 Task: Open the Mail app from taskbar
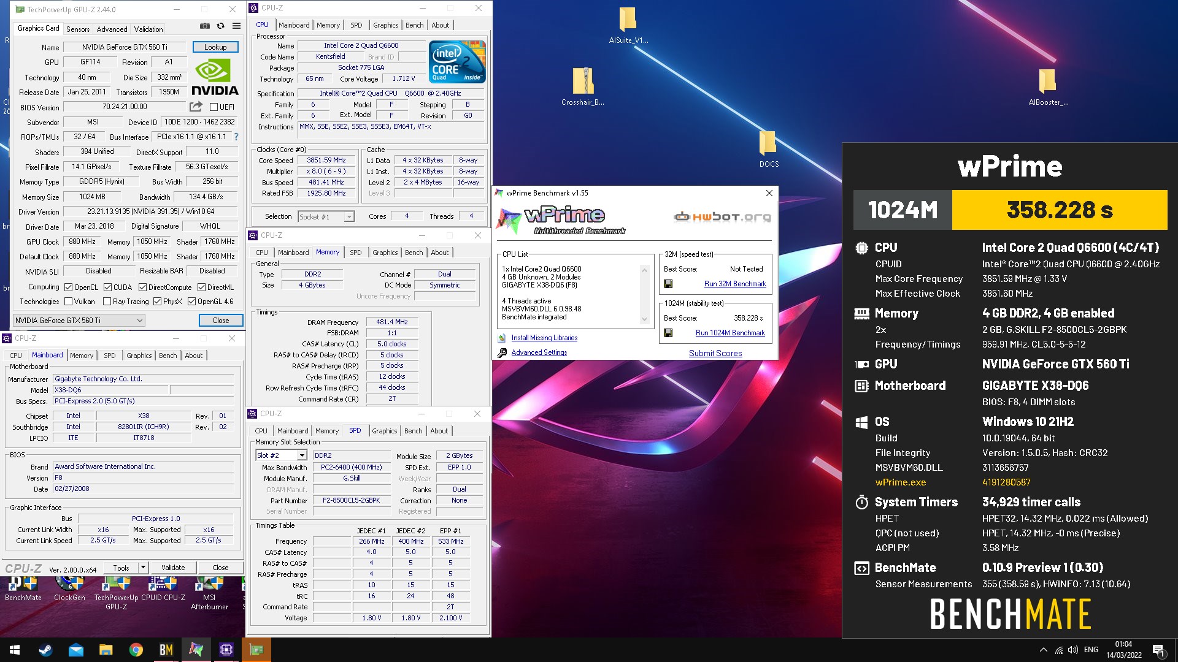(75, 650)
